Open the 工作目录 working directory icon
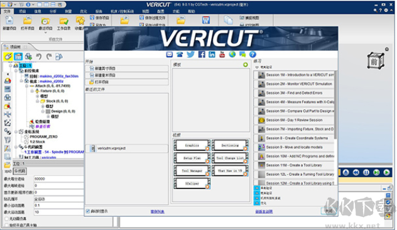397x230 pixels. pyautogui.click(x=63, y=21)
